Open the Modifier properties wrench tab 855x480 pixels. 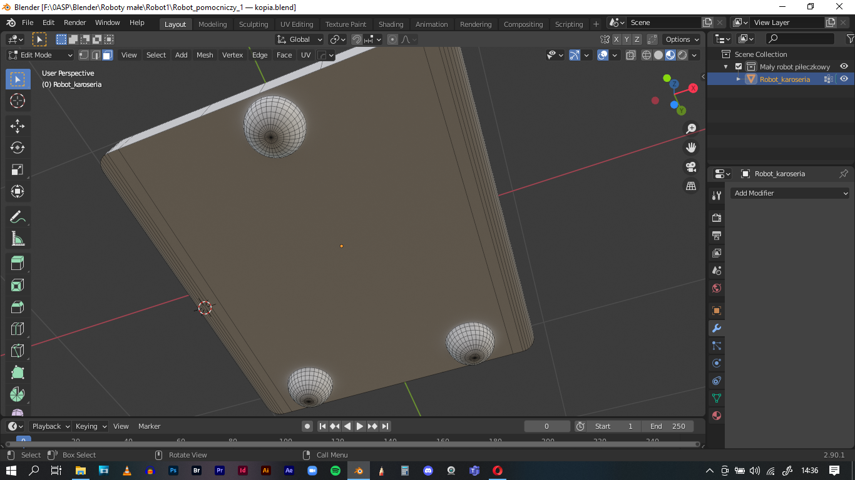pos(717,328)
